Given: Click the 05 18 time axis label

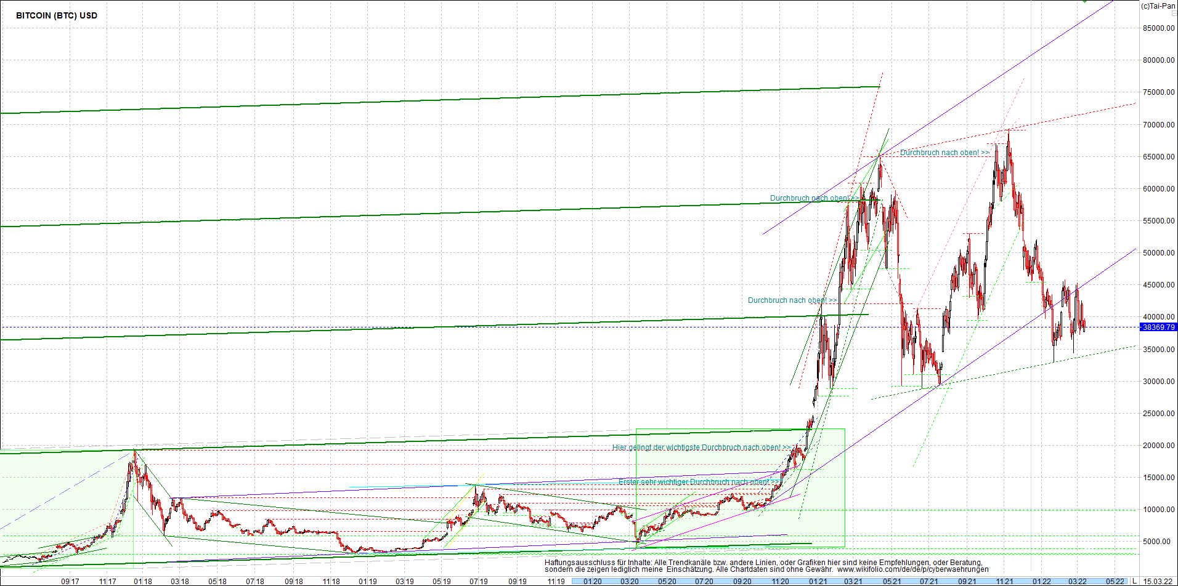Looking at the screenshot, I should point(217,581).
